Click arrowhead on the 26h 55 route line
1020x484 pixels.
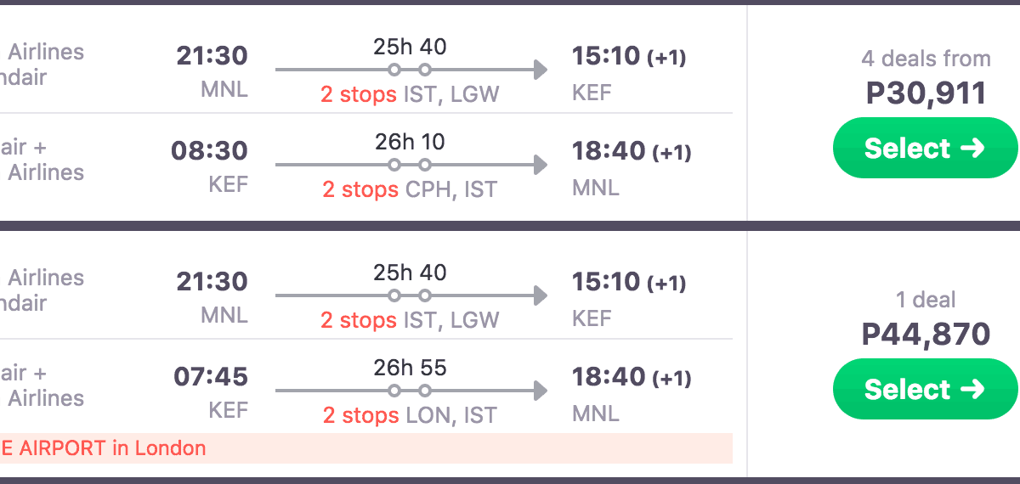click(540, 391)
